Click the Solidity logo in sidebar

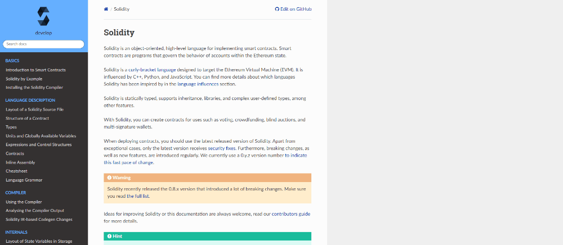[x=43, y=16]
